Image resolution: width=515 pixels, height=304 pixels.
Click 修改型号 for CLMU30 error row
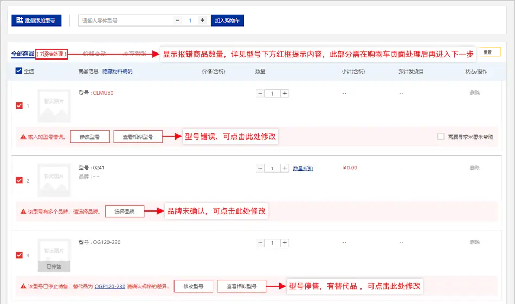[x=89, y=137]
